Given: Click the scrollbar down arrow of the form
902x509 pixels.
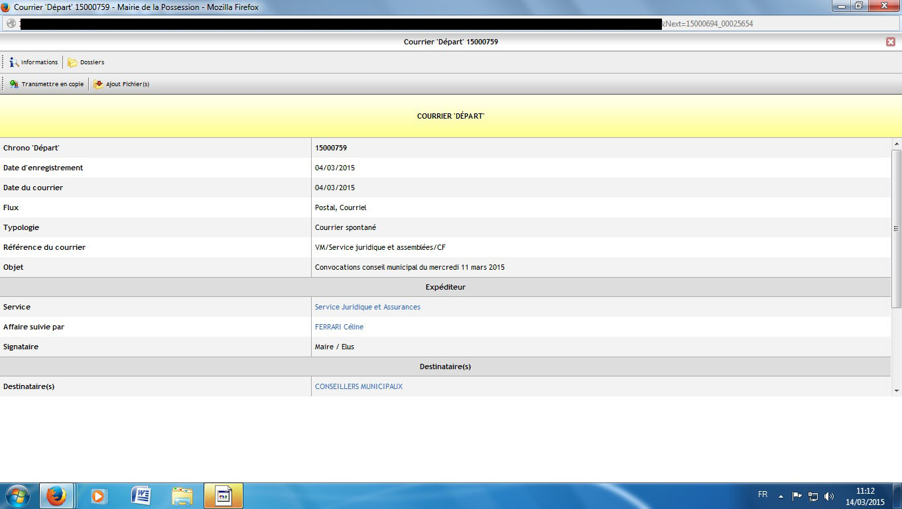Looking at the screenshot, I should (x=897, y=391).
